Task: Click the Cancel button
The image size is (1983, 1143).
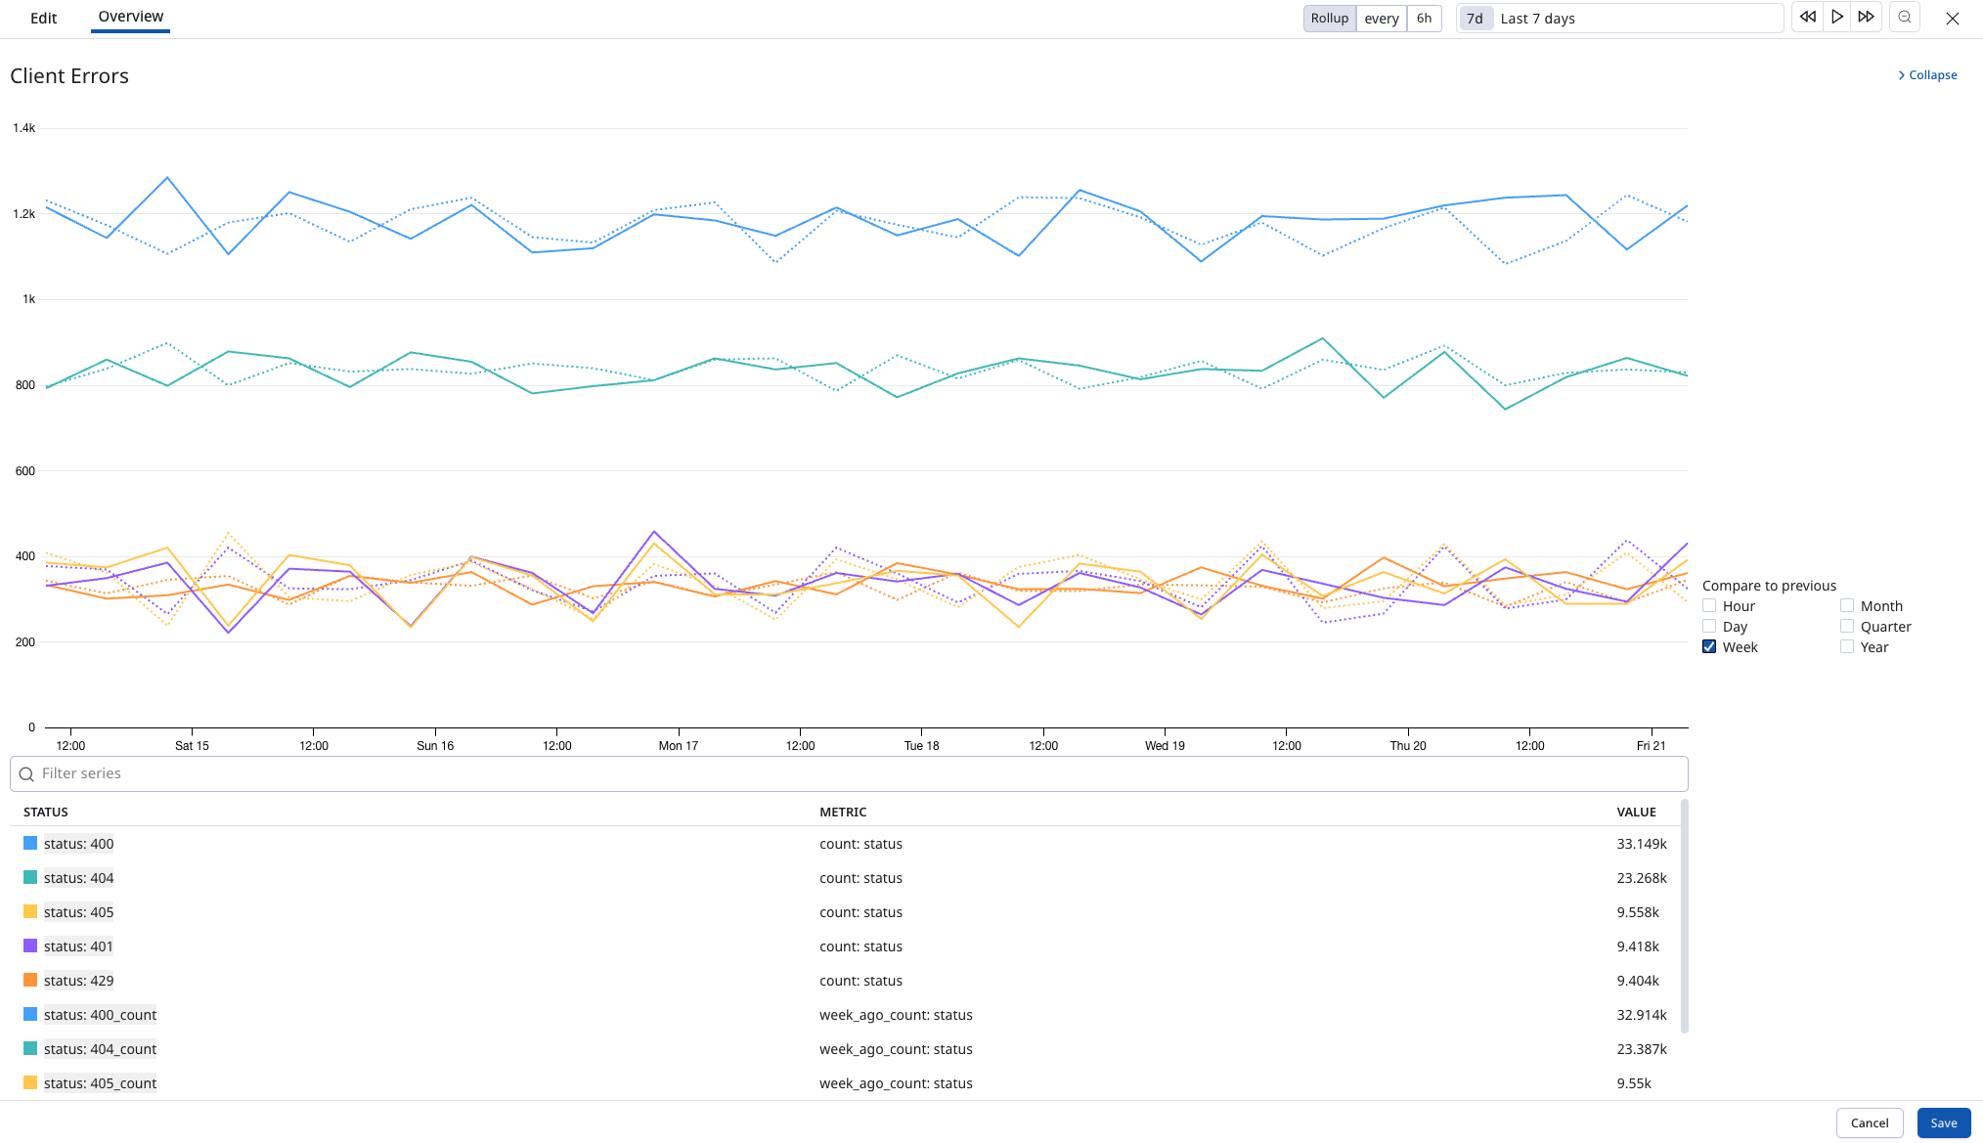Action: point(1870,1123)
